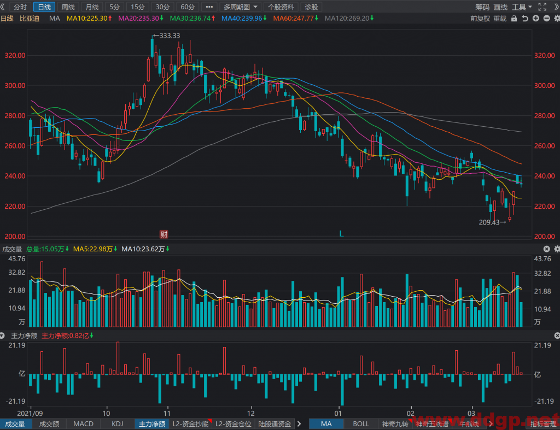Select the 成交额 indicator tab

pyautogui.click(x=49, y=423)
